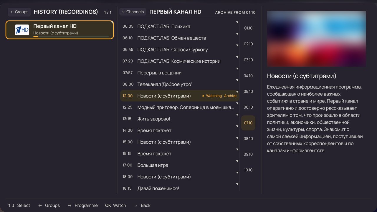Open the programme preview thumbnail

[x=316, y=39]
